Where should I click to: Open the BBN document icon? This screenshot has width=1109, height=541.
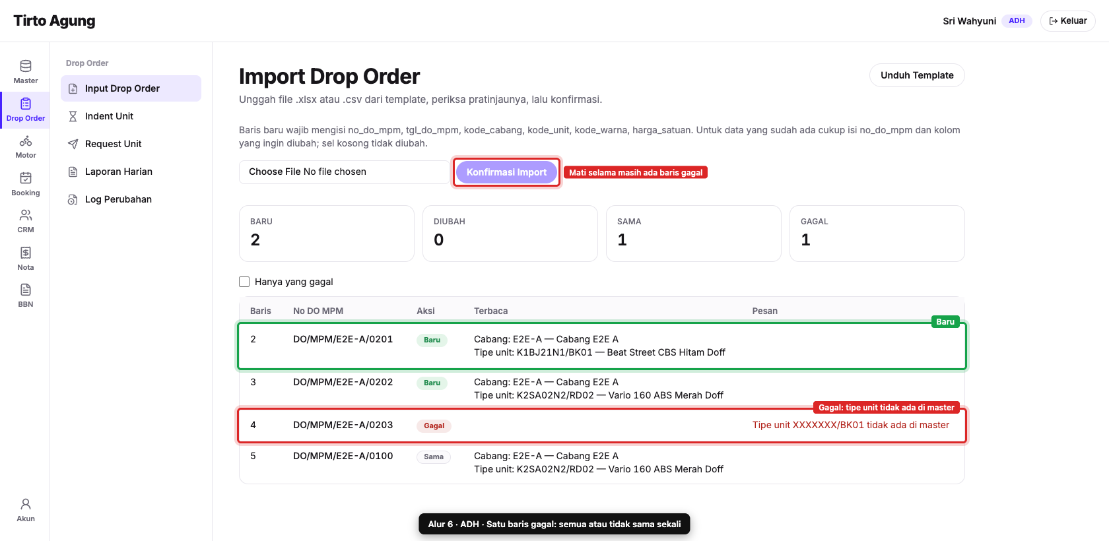point(25,296)
